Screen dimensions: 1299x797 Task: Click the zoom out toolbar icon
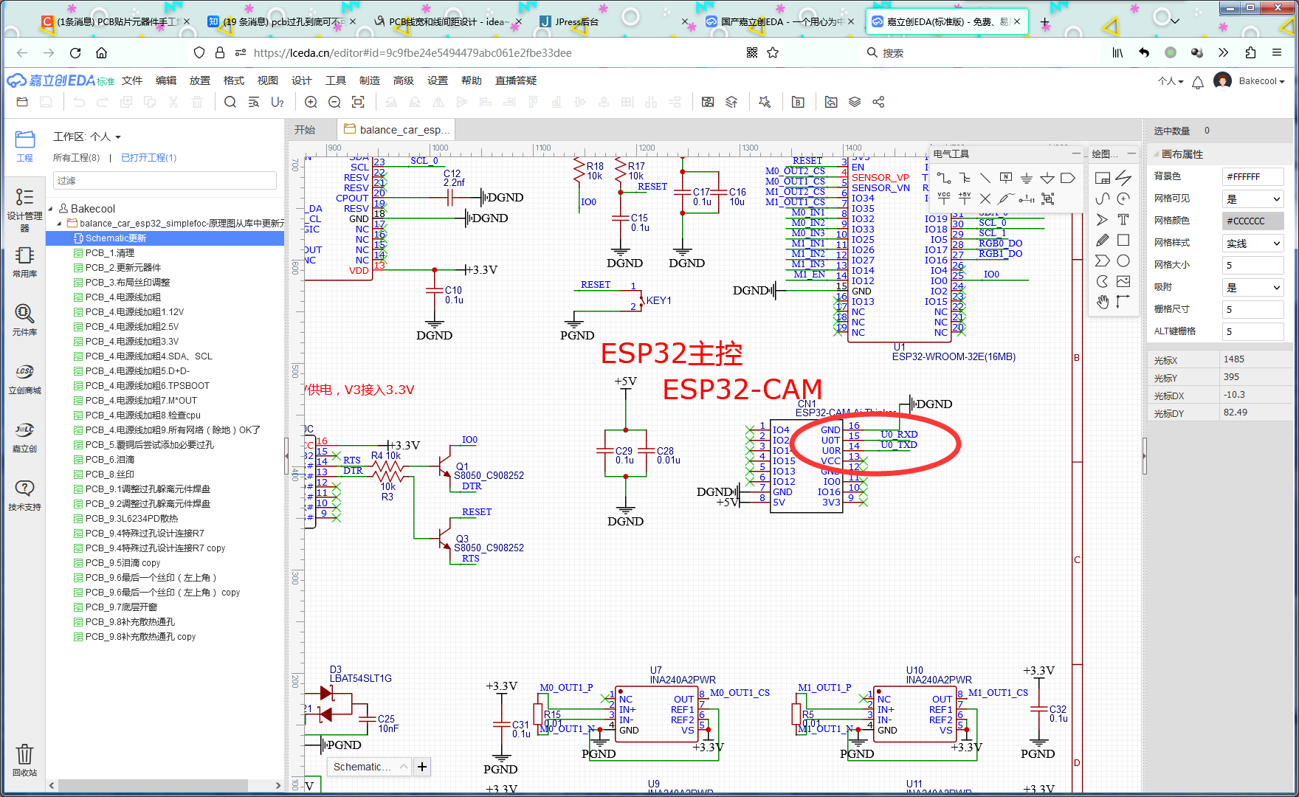tap(334, 102)
